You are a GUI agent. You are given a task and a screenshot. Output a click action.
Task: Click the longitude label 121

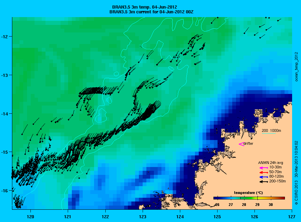tap(68, 217)
